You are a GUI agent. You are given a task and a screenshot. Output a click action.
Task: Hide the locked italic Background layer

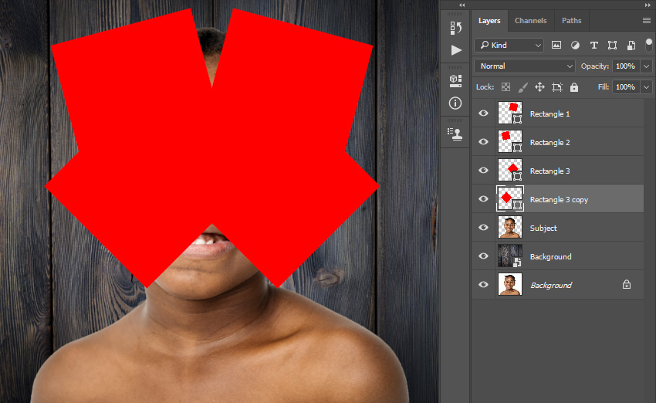tap(483, 285)
